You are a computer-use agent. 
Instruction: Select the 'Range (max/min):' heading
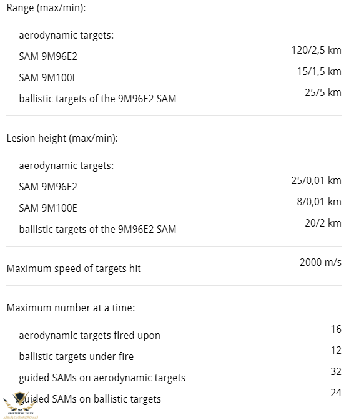pos(46,7)
